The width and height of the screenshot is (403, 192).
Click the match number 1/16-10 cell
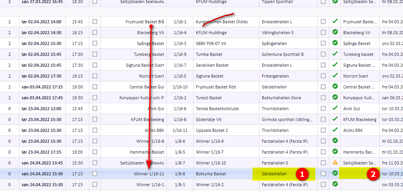180,87
